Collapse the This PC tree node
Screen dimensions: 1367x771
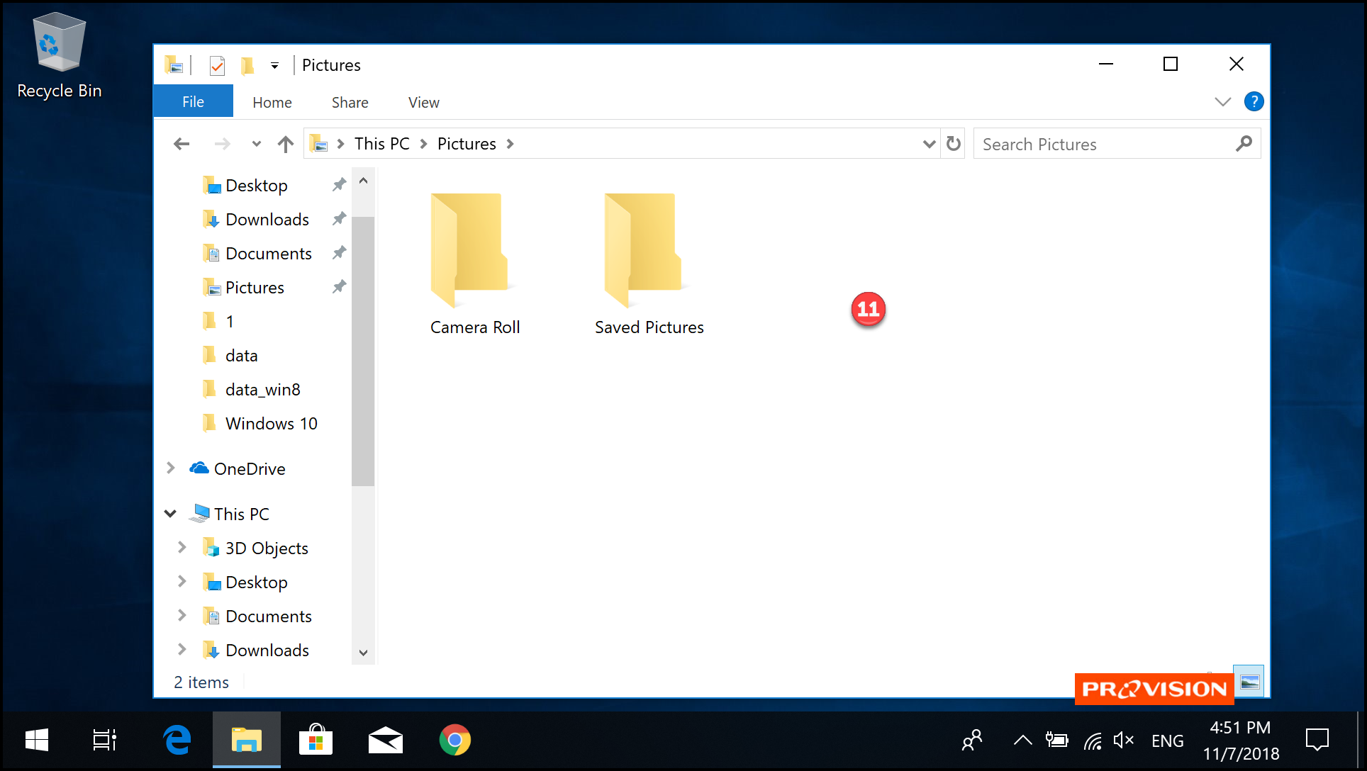click(x=171, y=514)
